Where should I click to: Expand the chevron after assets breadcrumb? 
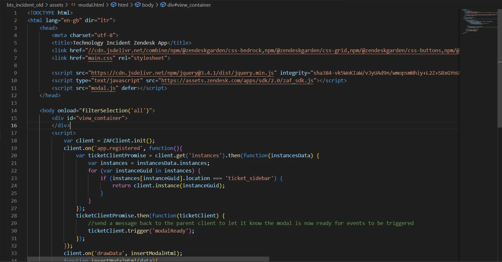click(x=66, y=5)
